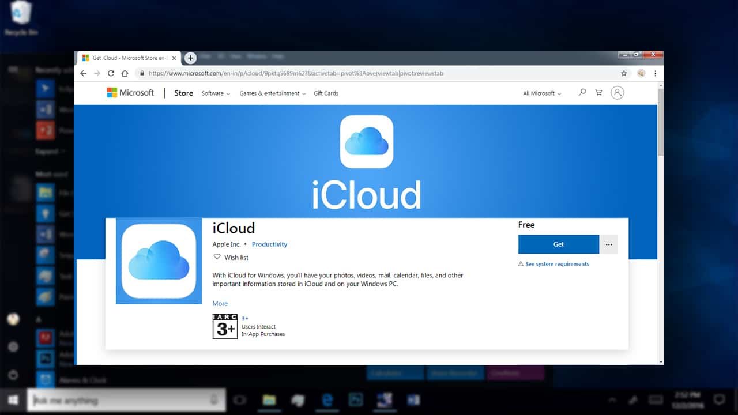This screenshot has height=415, width=738.
Task: Show hidden system tray icons chevron
Action: (x=612, y=400)
